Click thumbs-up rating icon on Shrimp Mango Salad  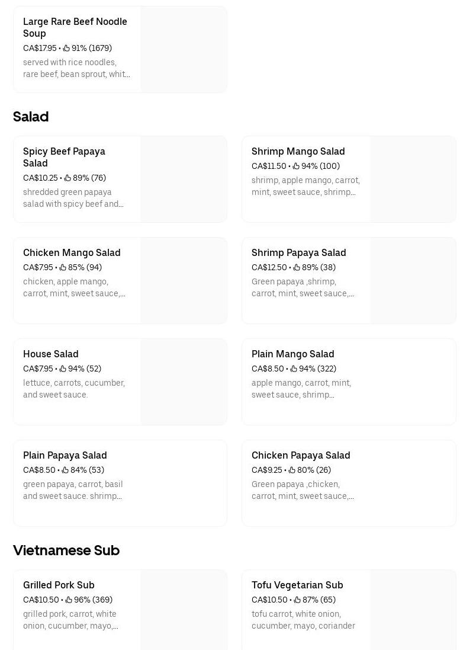coord(296,166)
